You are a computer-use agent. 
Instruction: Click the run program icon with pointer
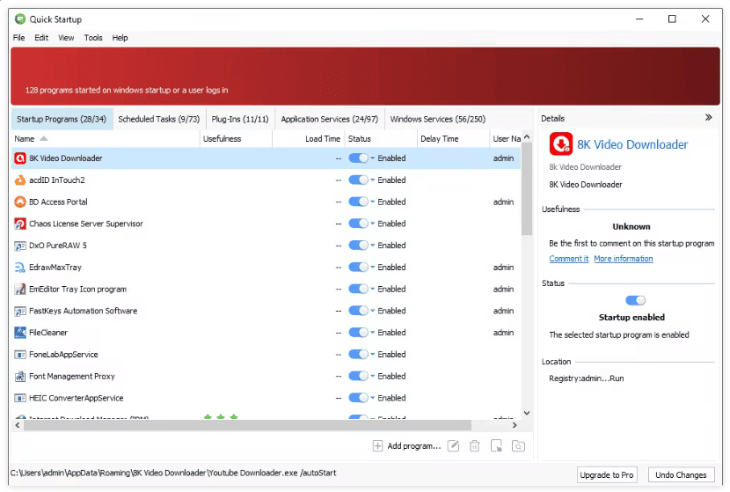click(x=496, y=446)
